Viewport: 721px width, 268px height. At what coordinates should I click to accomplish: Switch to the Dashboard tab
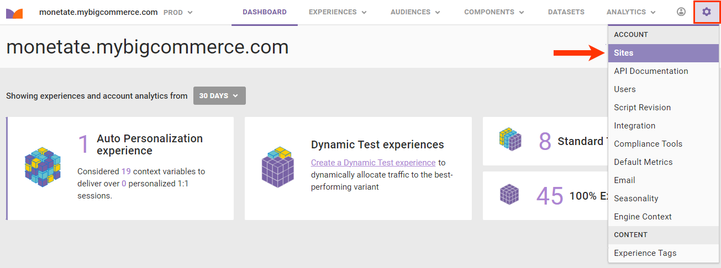point(265,12)
